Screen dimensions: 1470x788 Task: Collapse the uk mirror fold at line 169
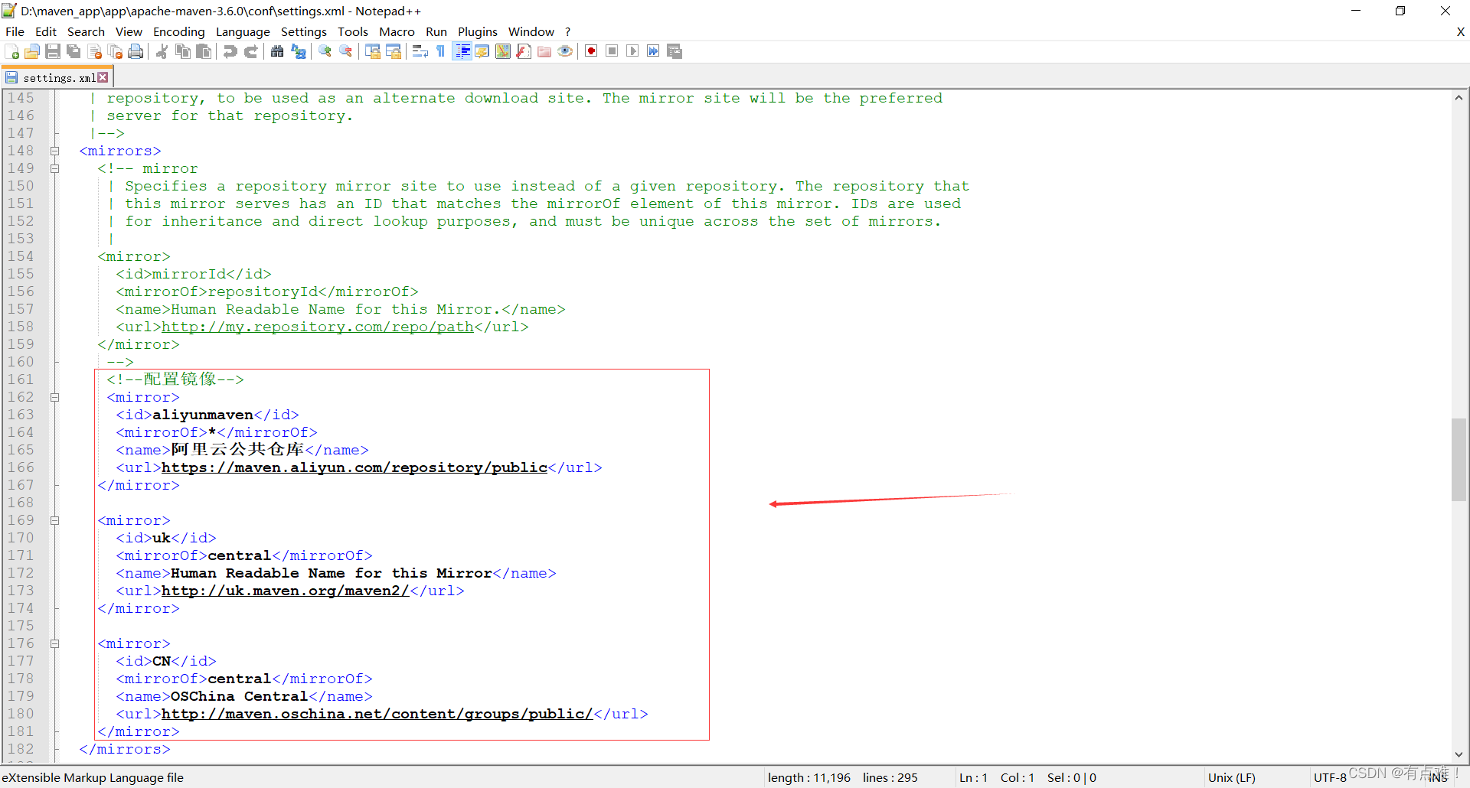click(55, 520)
